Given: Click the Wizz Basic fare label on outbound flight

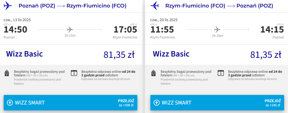Looking at the screenshot, I should 24,54.
